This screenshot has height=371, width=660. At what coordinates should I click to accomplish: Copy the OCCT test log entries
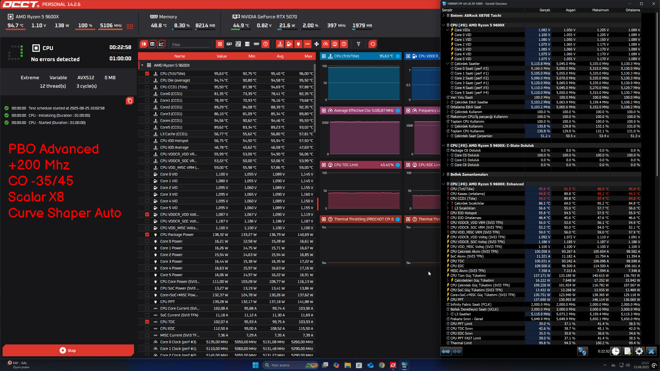[x=130, y=101]
